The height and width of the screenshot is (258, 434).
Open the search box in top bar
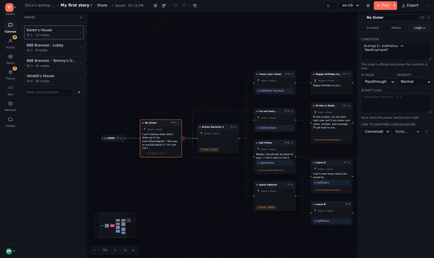pos(331,5)
